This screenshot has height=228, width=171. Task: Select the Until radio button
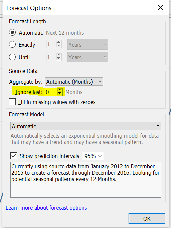12,57
